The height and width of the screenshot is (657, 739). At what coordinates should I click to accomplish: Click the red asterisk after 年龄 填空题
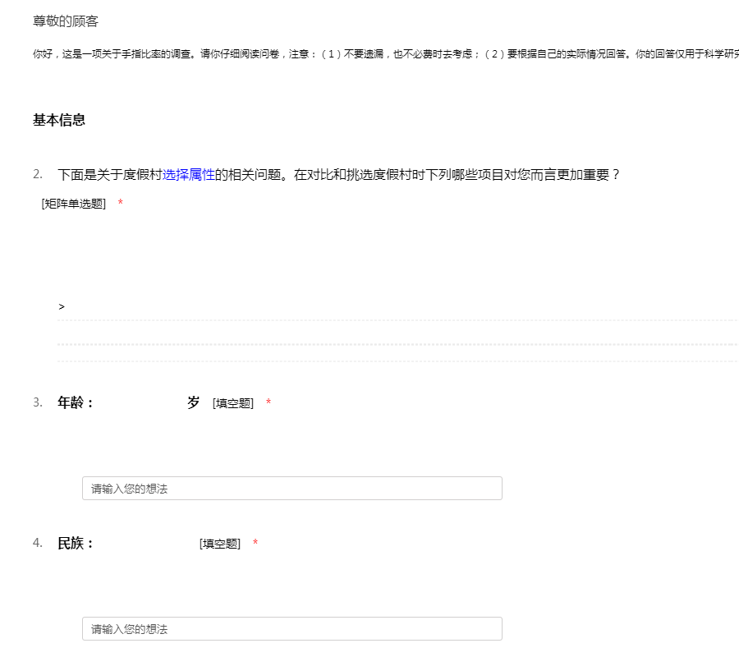point(269,403)
